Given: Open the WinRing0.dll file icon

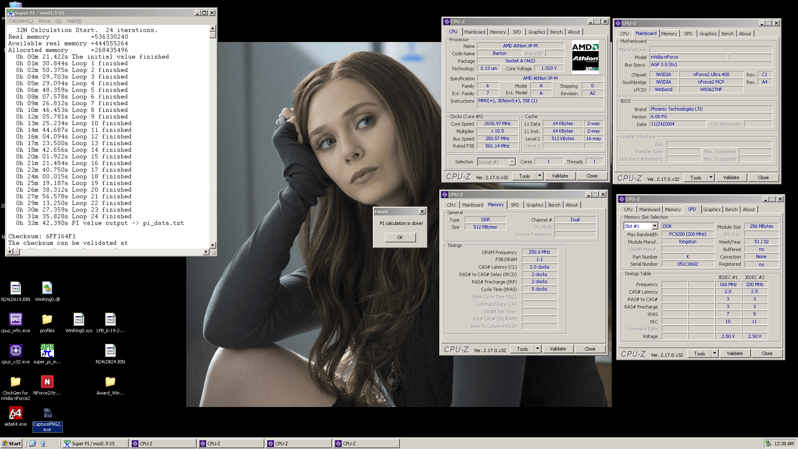Looking at the screenshot, I should (47, 289).
